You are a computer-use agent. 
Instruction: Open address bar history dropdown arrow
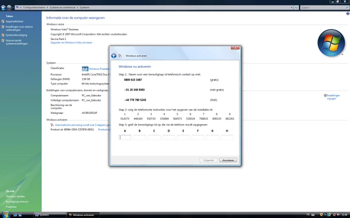click(291, 8)
